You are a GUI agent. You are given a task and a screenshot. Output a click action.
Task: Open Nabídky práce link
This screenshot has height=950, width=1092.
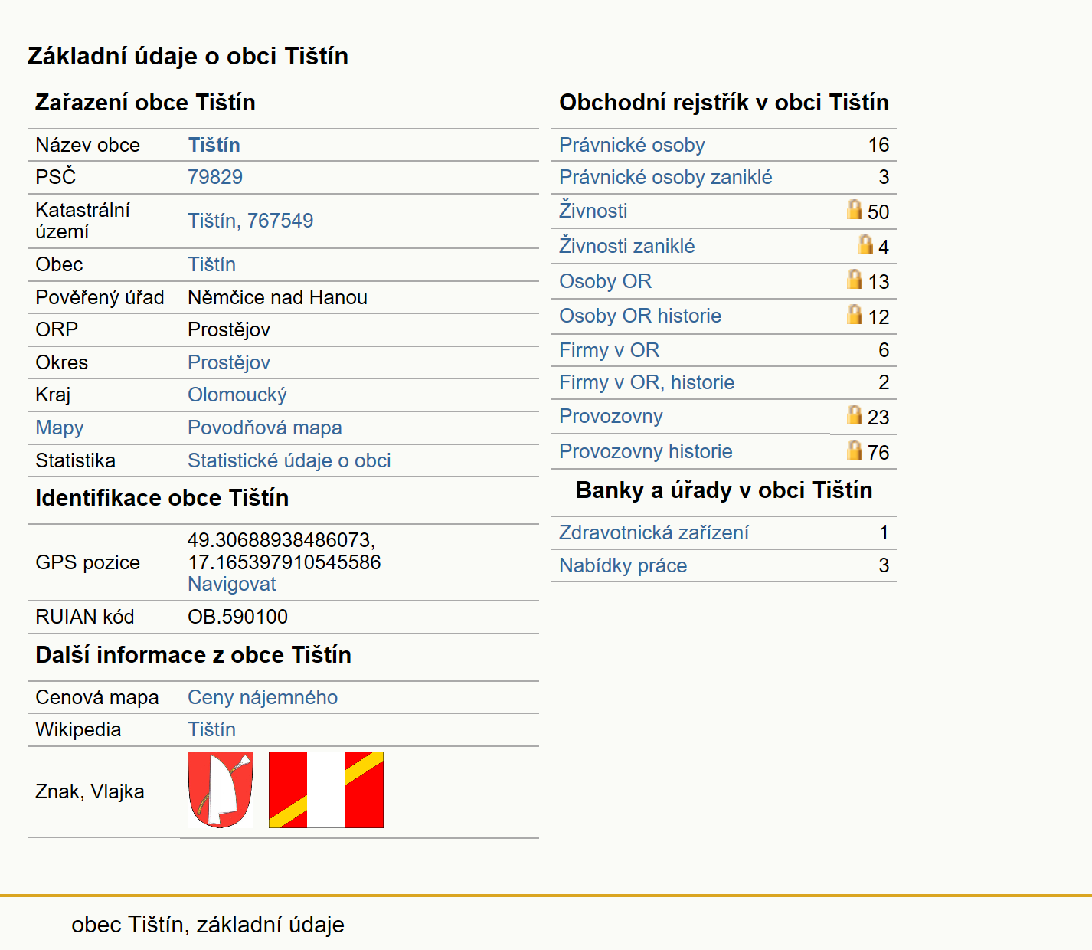point(623,565)
